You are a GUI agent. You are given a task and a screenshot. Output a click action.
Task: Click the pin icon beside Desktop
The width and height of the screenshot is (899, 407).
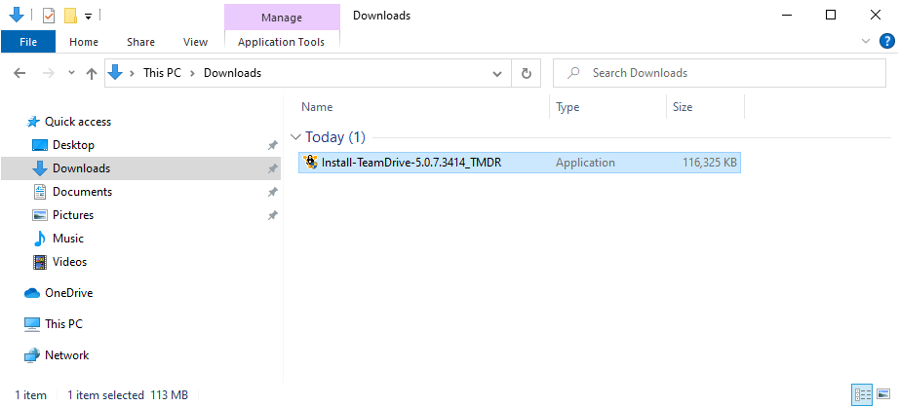(x=273, y=145)
